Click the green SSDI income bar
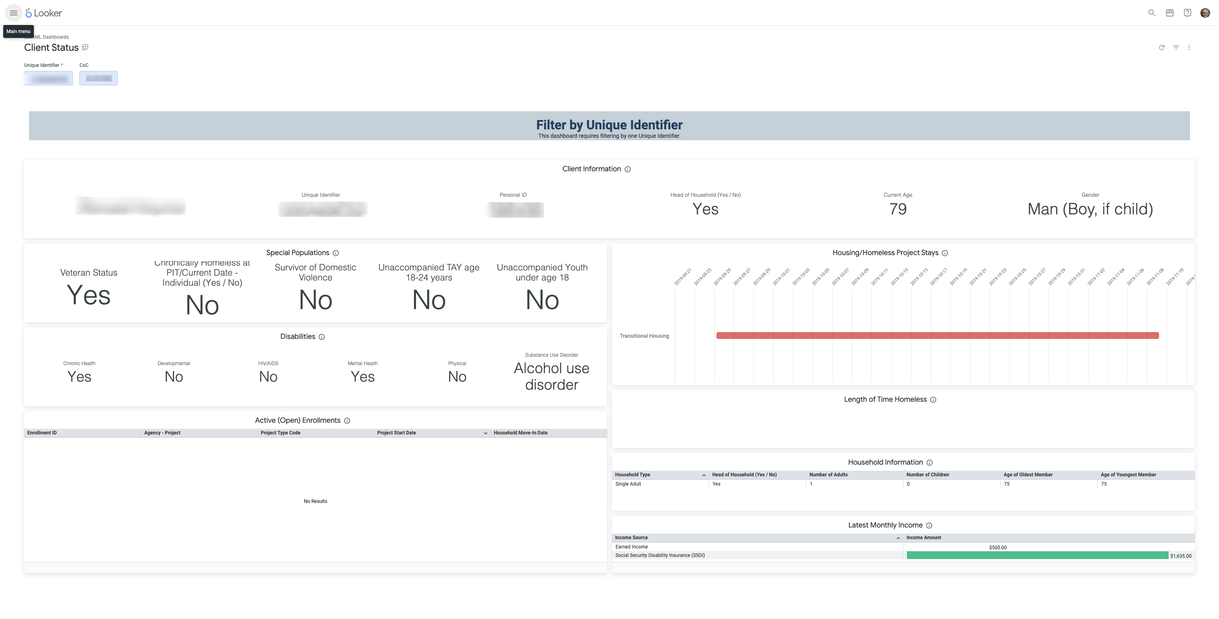1219x619 pixels. point(1036,556)
